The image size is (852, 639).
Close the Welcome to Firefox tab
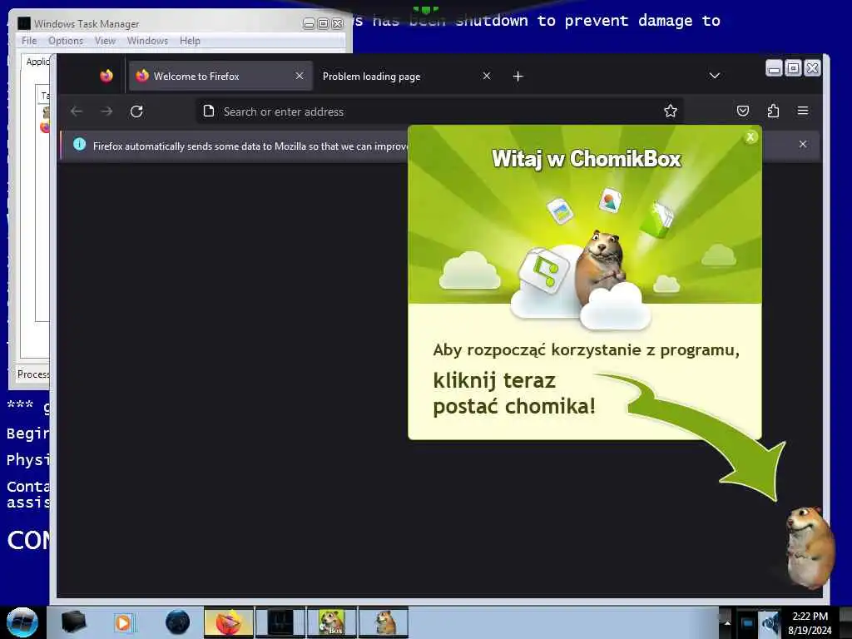(300, 76)
